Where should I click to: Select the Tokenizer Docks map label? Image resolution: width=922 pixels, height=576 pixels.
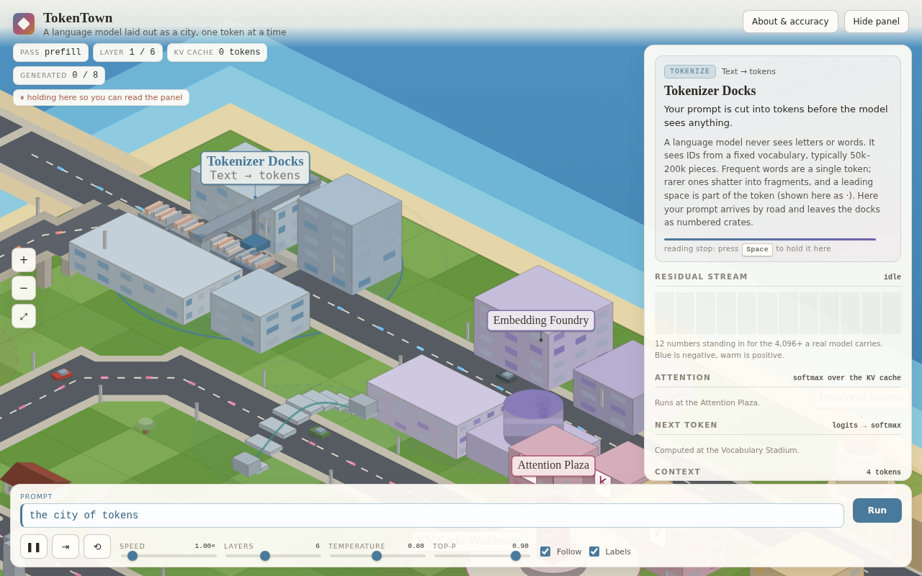click(255, 168)
